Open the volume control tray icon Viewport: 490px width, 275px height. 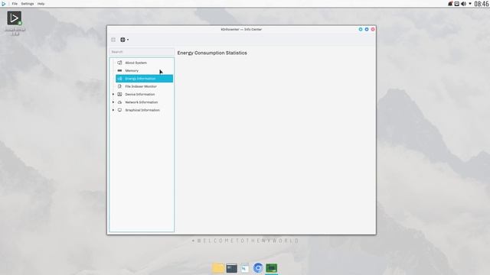[463, 4]
